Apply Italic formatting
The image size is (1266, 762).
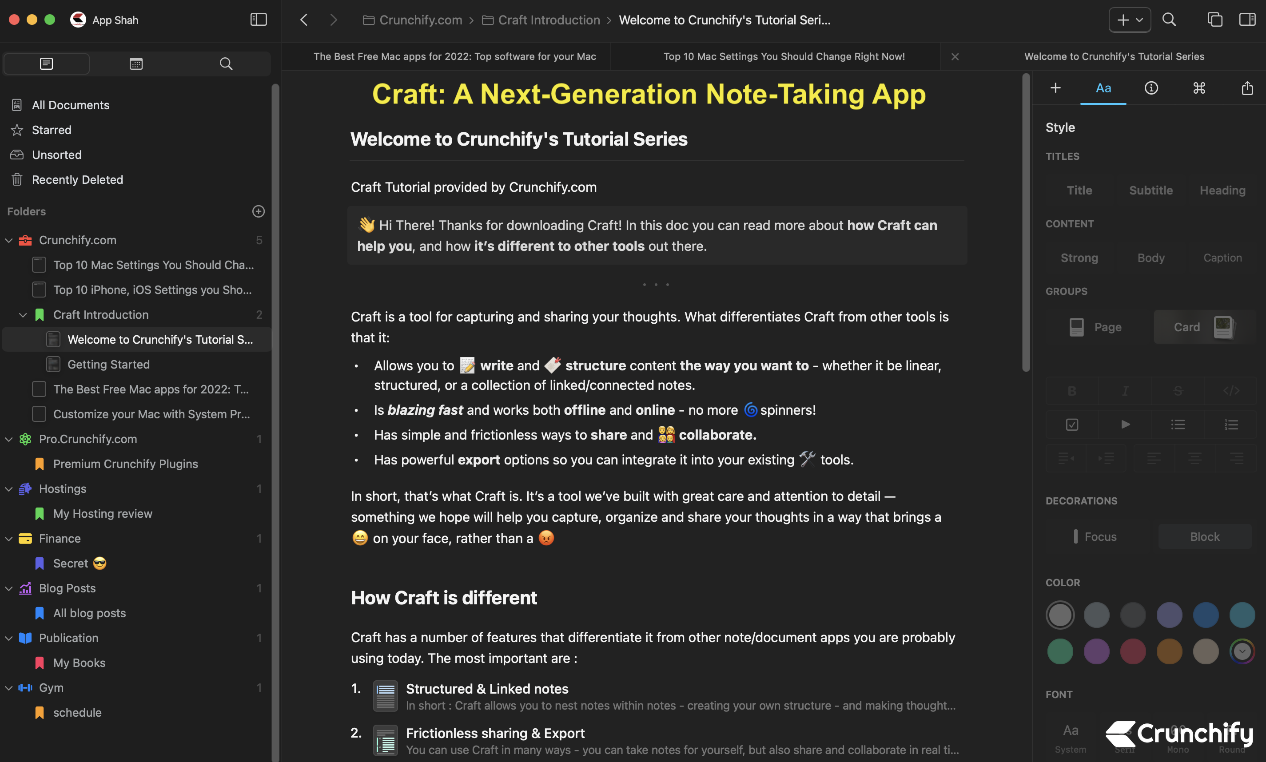[1125, 391]
